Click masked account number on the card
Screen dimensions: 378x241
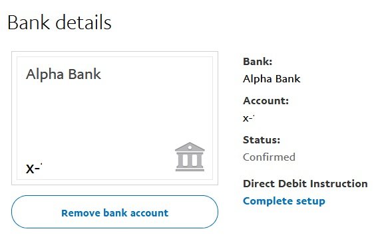(x=34, y=168)
